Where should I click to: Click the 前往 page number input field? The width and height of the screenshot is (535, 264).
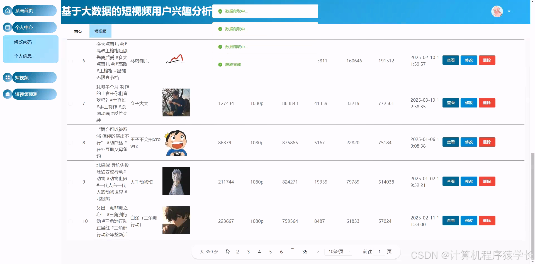379,251
